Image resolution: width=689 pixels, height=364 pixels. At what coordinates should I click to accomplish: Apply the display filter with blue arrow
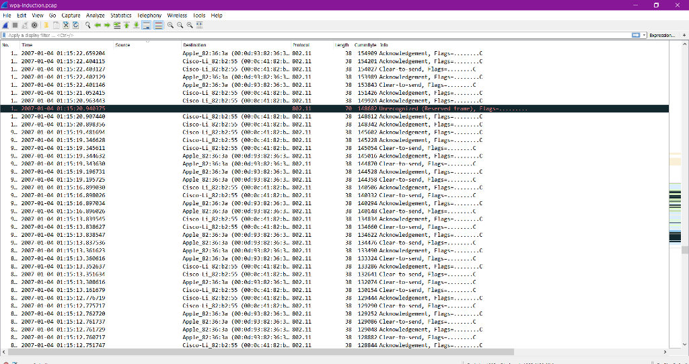pyautogui.click(x=636, y=35)
